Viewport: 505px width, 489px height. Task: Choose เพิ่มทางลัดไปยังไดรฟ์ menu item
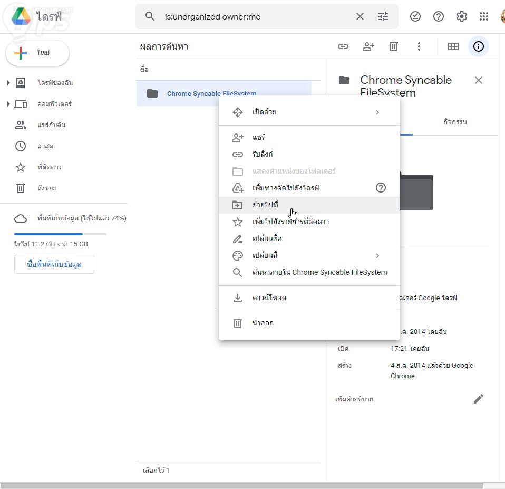[x=309, y=188]
